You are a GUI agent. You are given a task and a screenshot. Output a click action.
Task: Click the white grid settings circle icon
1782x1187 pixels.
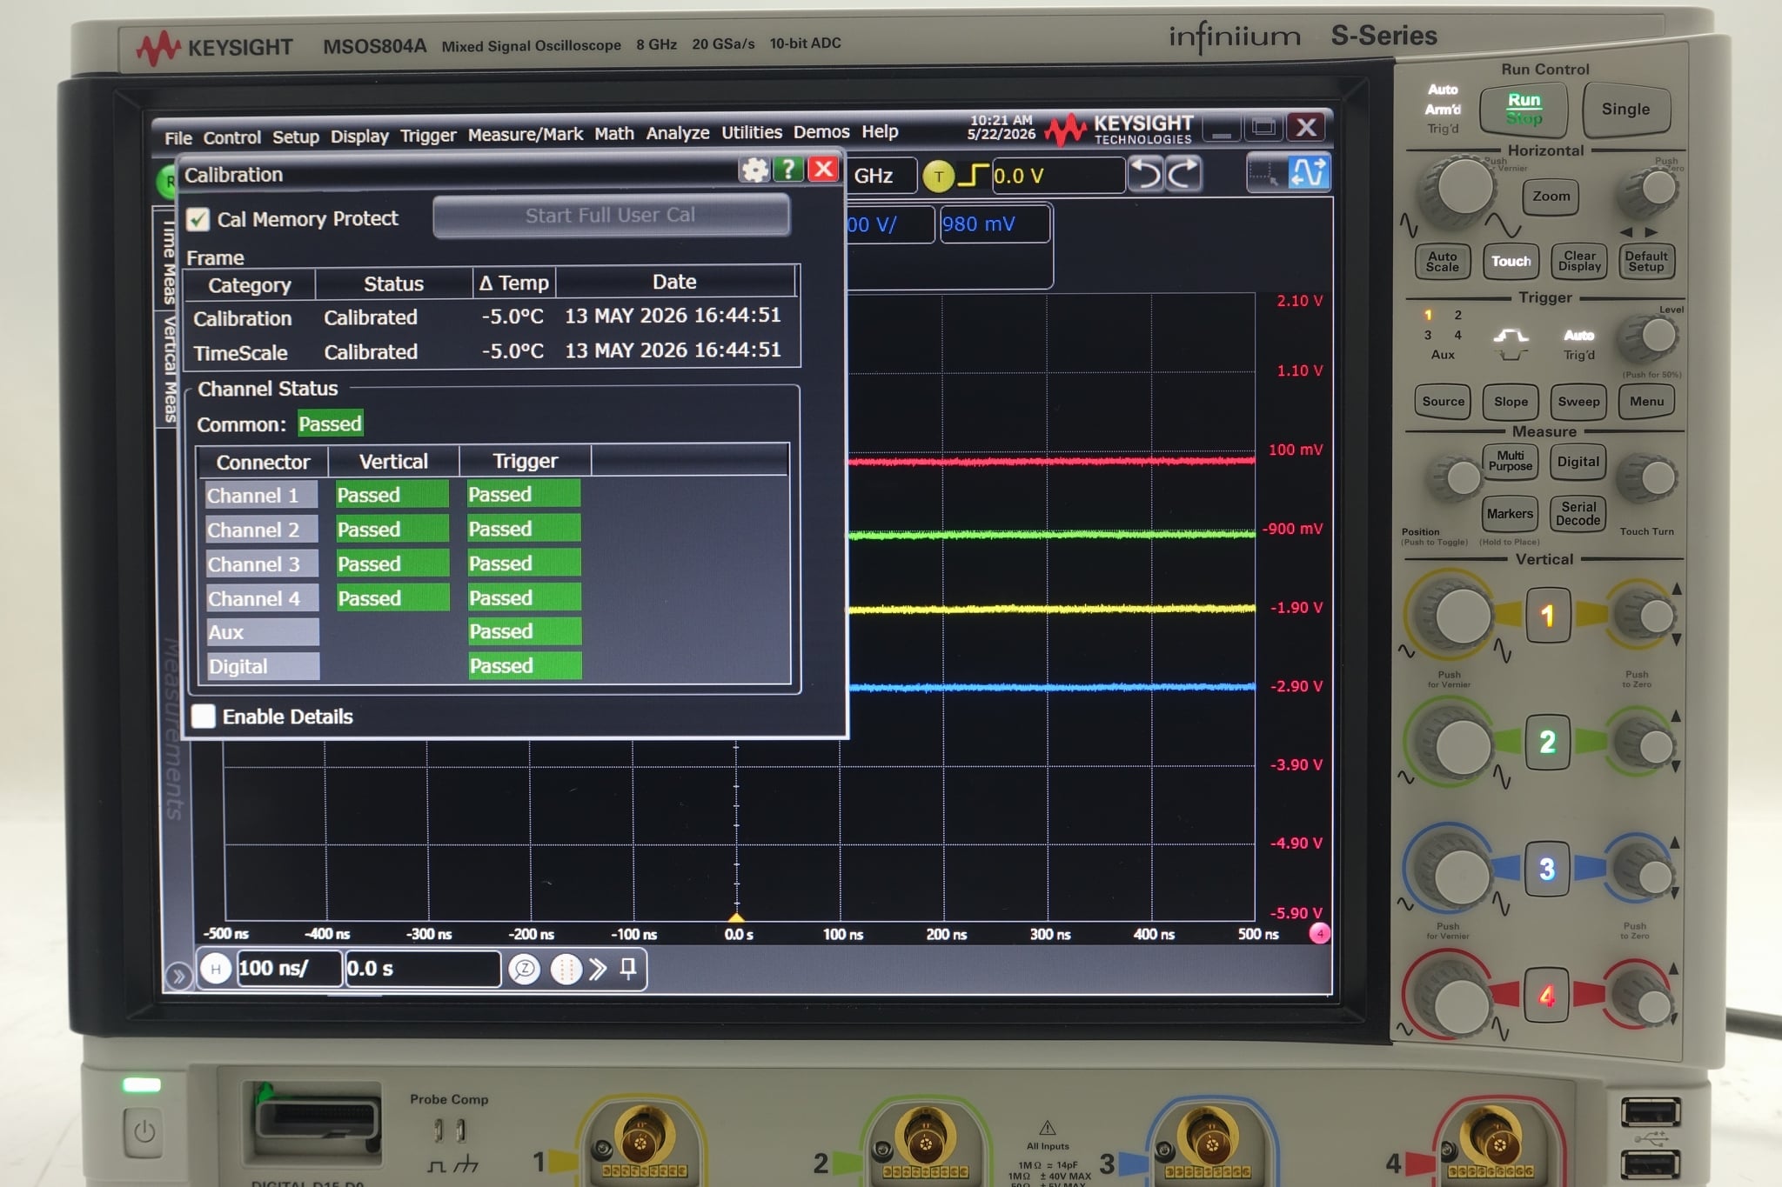click(566, 969)
